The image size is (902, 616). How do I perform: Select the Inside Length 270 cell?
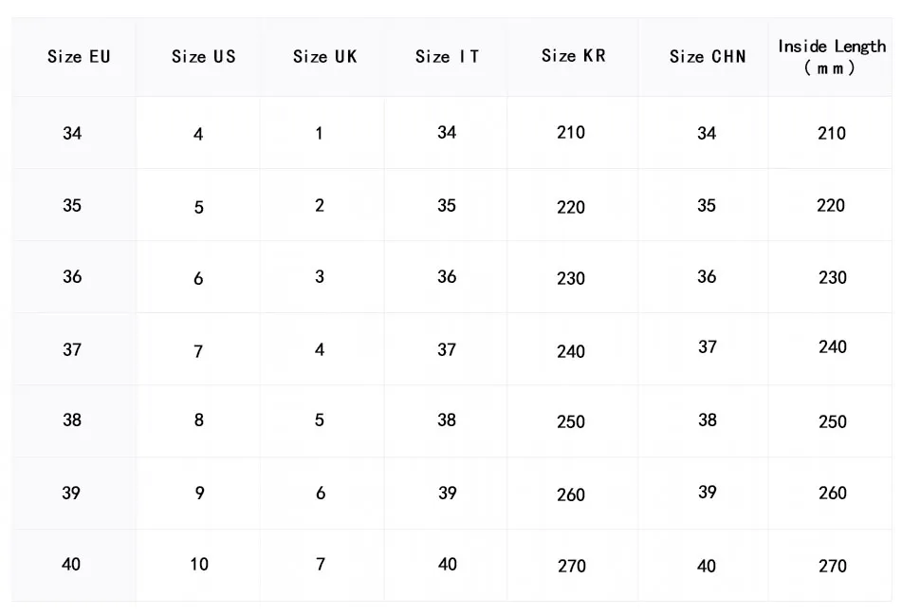point(832,566)
